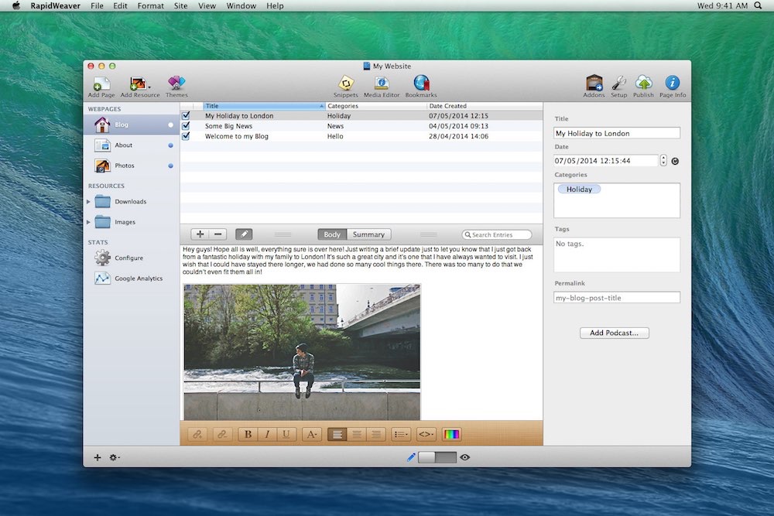Viewport: 774px width, 516px height.
Task: Toggle the edit/preview mode switch
Action: click(437, 457)
